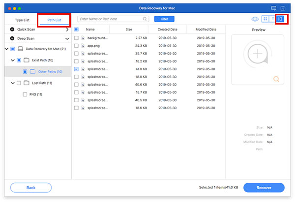Check the 18.7 KB splashscreen checkbox
This screenshot has width=295, height=202.
click(x=76, y=92)
